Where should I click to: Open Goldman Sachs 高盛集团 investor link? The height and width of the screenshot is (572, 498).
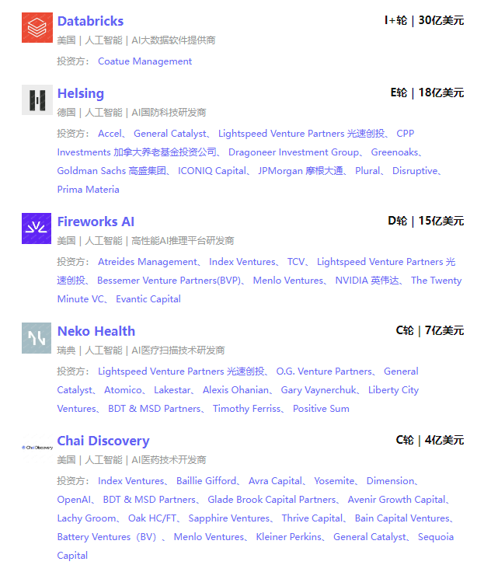coord(112,171)
